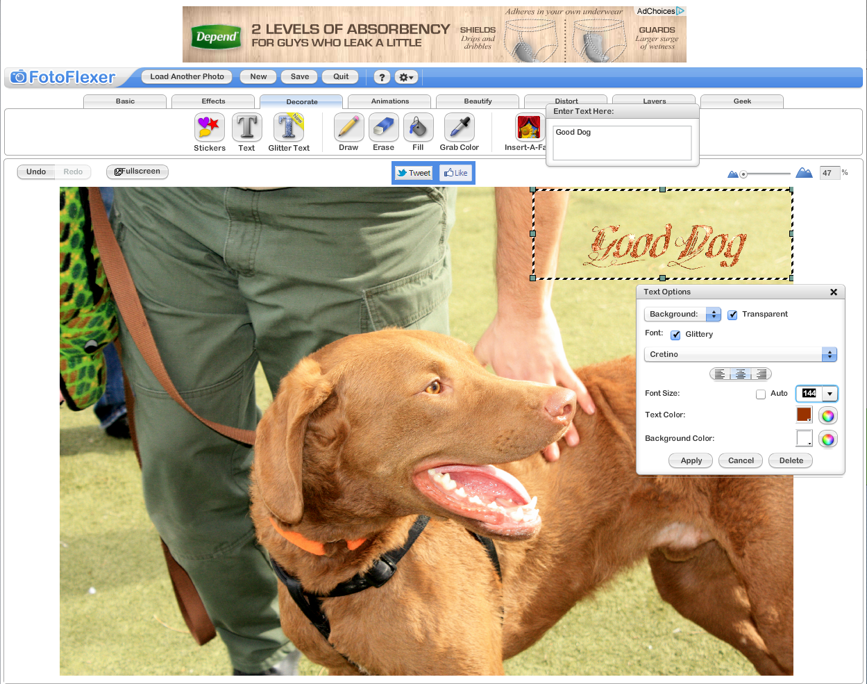Screen dimensions: 867x684
Task: Switch to the Effects tab
Action: [213, 101]
